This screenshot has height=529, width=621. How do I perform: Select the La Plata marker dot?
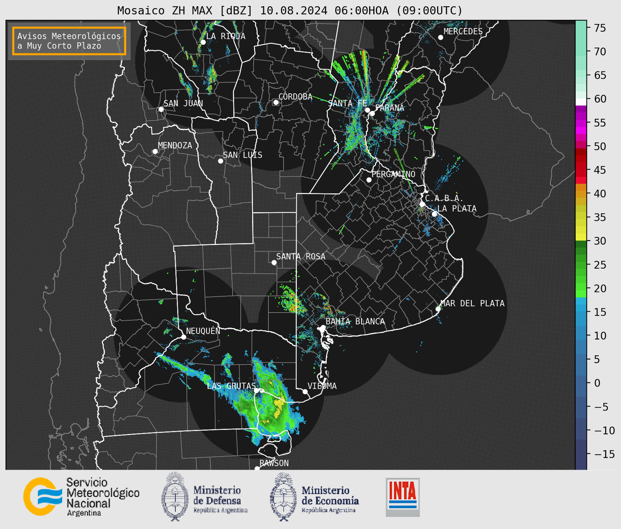pyautogui.click(x=434, y=214)
